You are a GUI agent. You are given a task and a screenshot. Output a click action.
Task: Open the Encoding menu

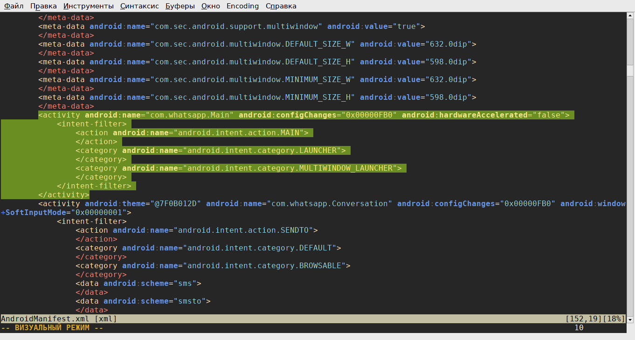pyautogui.click(x=242, y=6)
